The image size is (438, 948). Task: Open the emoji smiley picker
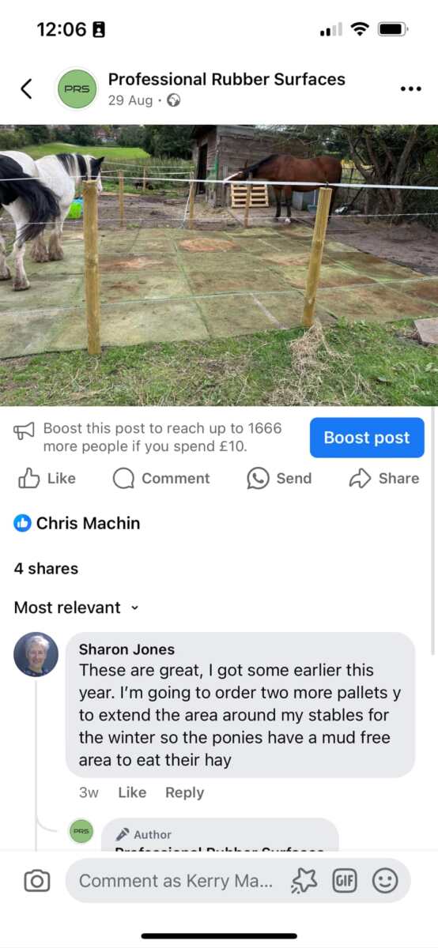385,881
